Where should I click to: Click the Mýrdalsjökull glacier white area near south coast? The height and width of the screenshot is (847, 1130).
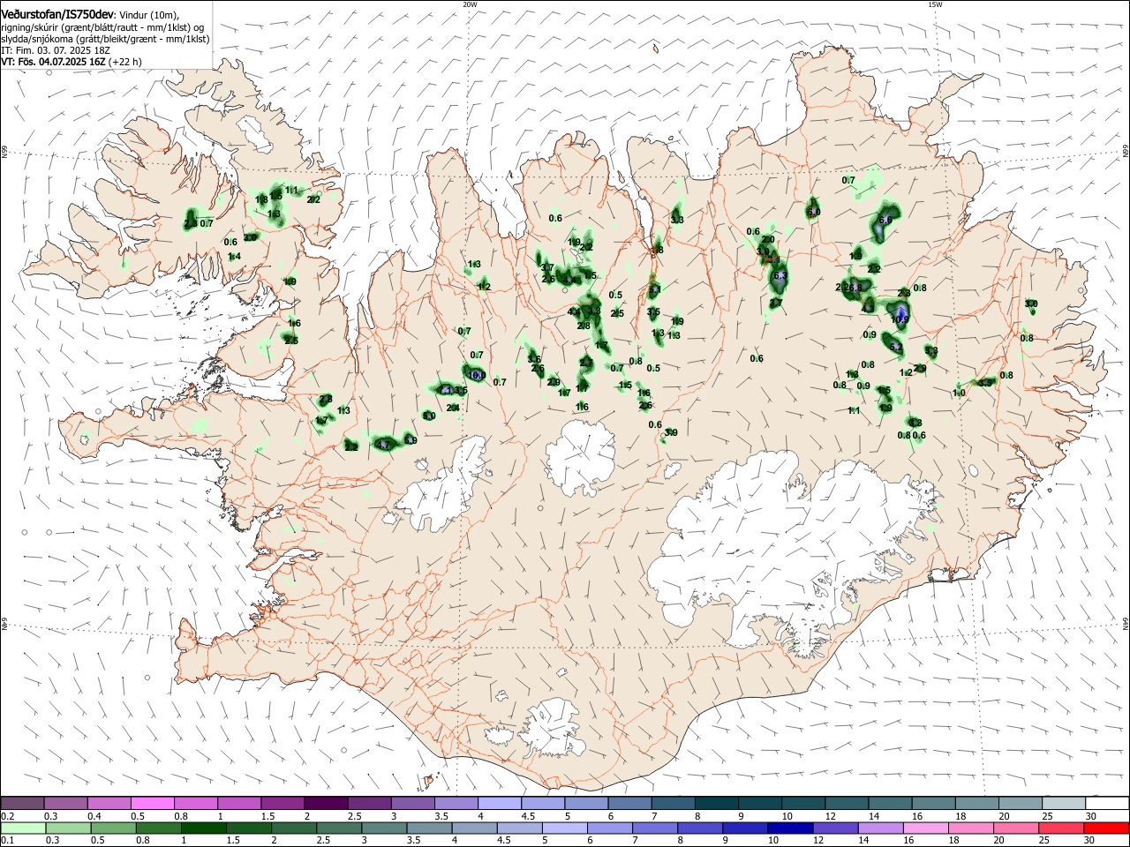[554, 728]
